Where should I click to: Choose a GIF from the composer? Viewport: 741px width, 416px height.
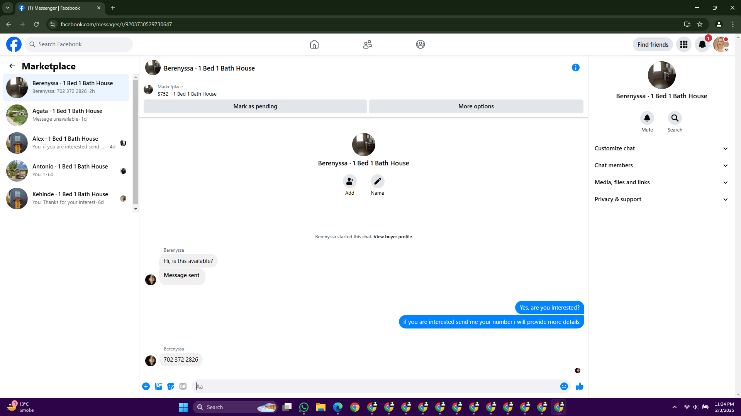click(x=183, y=386)
